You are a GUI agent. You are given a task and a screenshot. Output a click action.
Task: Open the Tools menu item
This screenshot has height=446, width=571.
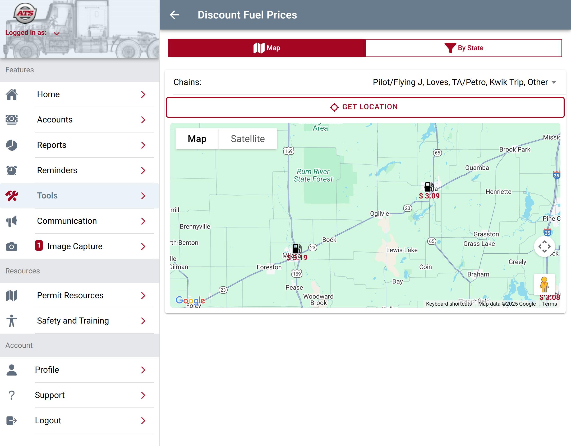(x=80, y=196)
